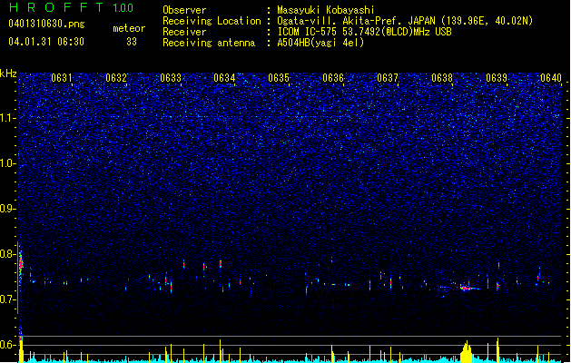The width and height of the screenshot is (571, 363).
Task: Click the strong meteor echo after 0638
Action: (466, 288)
